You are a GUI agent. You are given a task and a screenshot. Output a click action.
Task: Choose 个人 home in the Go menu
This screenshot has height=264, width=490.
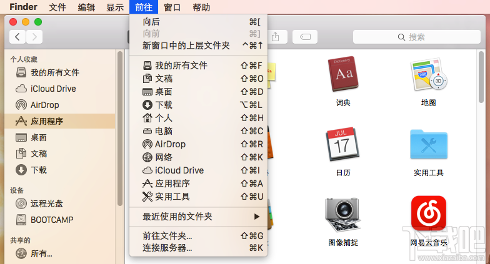pyautogui.click(x=199, y=118)
